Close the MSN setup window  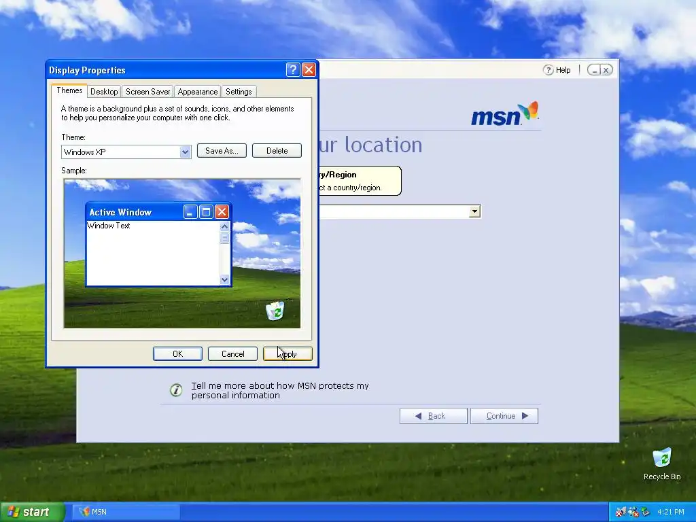coord(606,70)
